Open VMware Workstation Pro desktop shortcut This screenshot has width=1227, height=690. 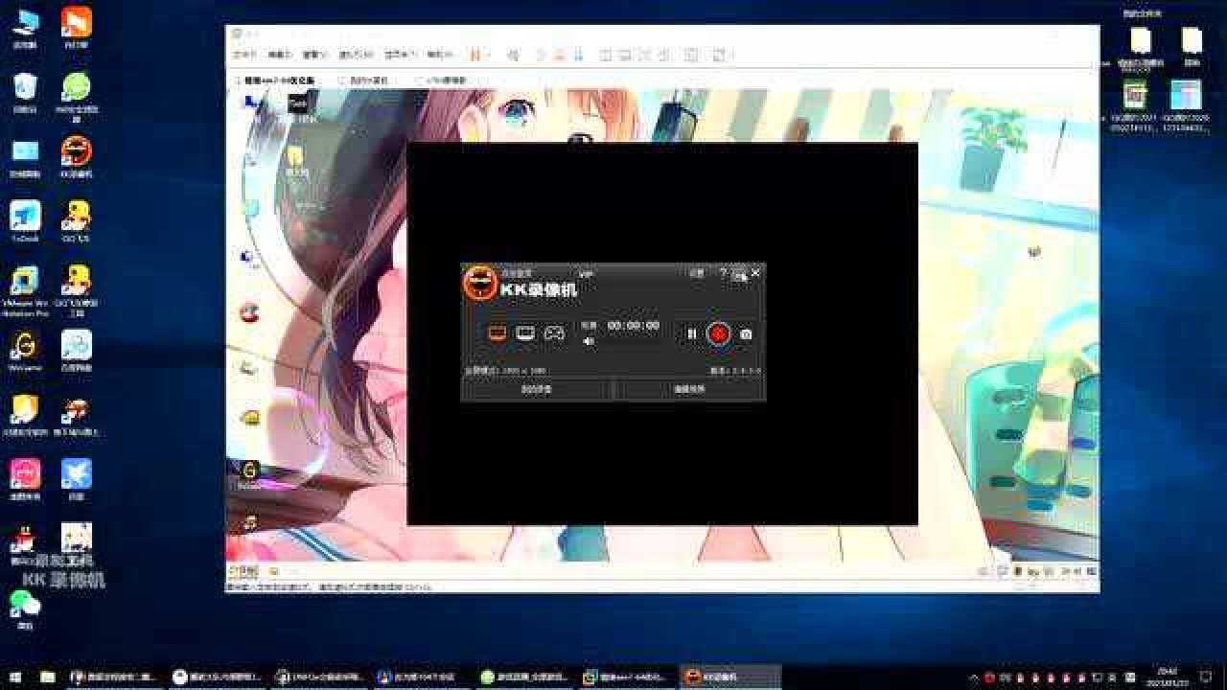(x=25, y=291)
